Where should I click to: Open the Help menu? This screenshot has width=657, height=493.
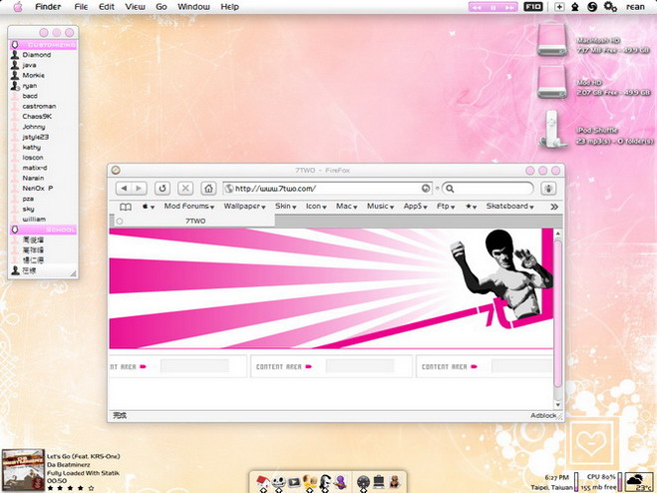[229, 7]
